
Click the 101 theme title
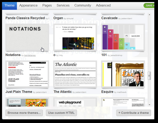[x=104, y=55]
